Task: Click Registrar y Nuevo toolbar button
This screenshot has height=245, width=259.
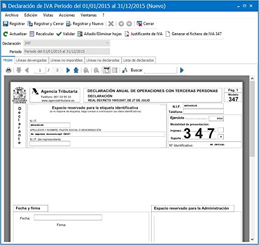Action: [x=85, y=24]
